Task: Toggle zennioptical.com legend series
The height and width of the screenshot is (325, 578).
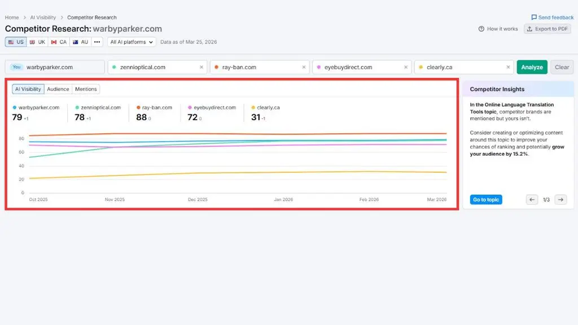Action: (x=98, y=108)
